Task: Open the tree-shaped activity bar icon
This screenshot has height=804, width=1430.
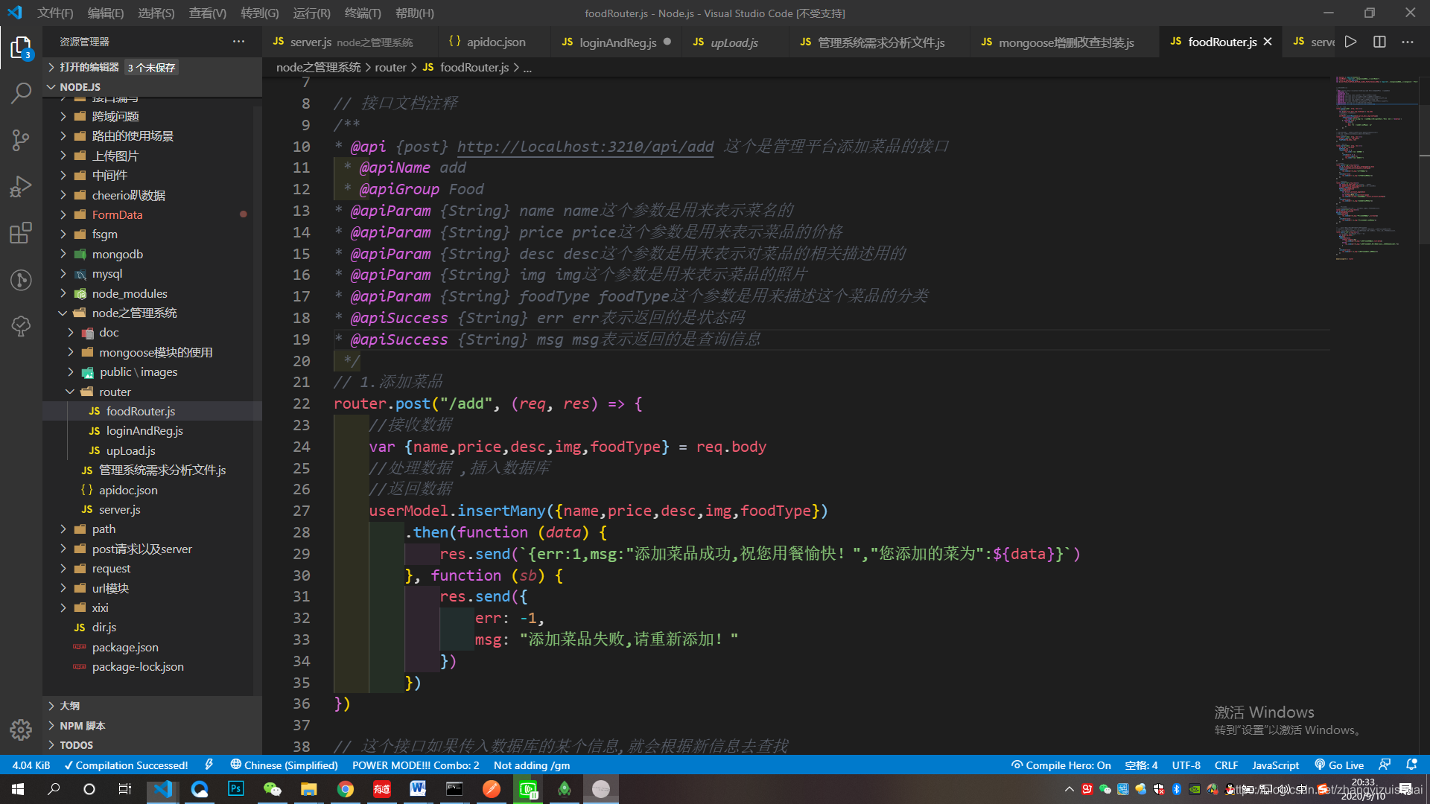Action: tap(21, 326)
